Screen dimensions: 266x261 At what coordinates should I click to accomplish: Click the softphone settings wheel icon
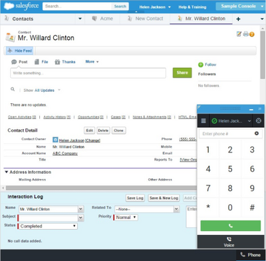coord(259,121)
